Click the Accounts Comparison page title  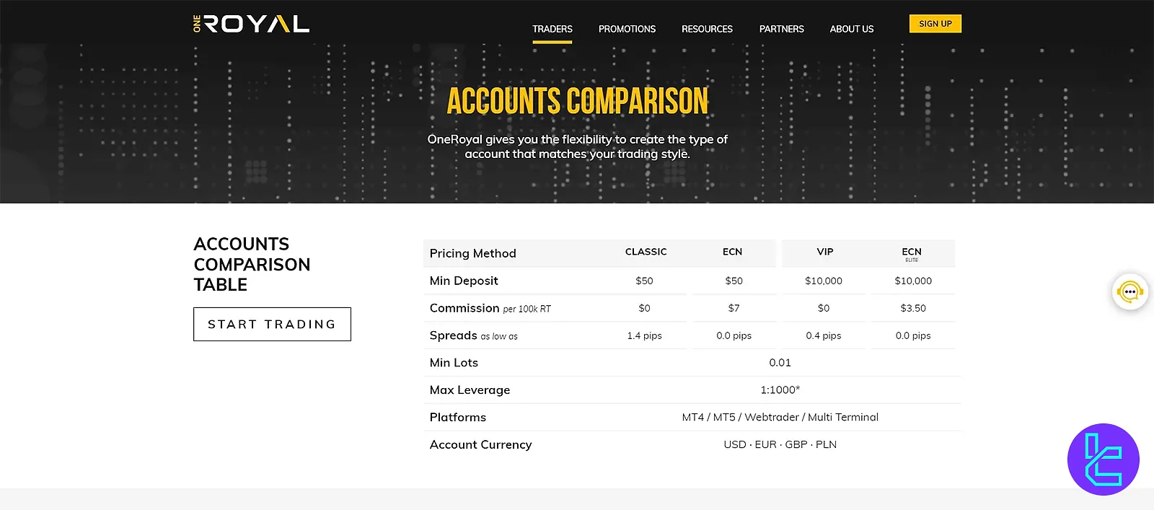pos(577,101)
